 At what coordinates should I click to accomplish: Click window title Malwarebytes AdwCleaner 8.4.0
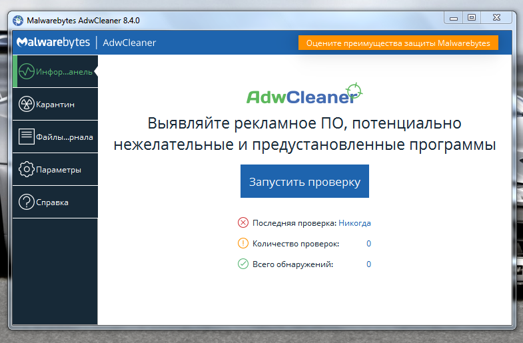tap(83, 21)
